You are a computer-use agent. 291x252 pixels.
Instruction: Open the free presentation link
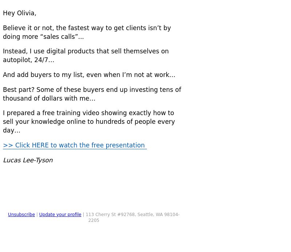point(75,145)
